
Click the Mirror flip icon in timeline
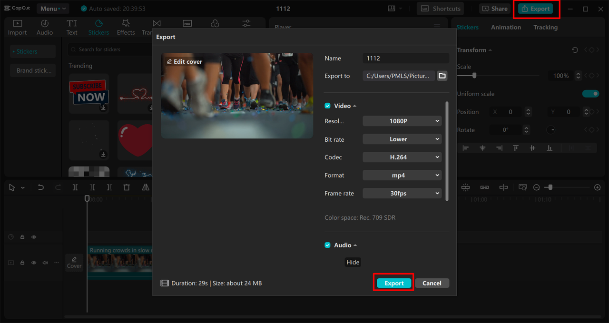tap(146, 187)
